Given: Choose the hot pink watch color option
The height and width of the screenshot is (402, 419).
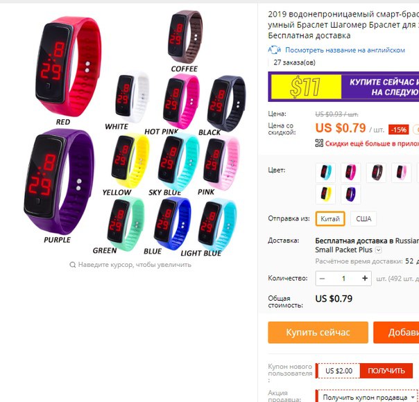Looking at the screenshot, I should pos(350,173).
